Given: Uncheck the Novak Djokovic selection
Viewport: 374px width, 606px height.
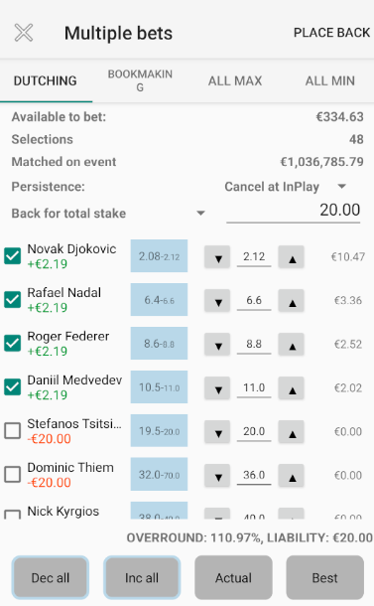Looking at the screenshot, I should (x=12, y=256).
